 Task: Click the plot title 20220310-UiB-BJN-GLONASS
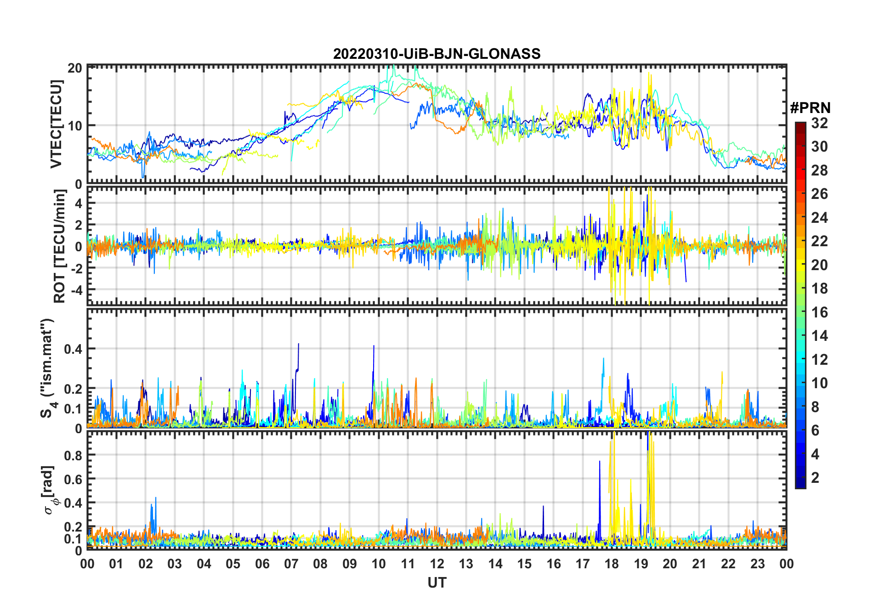point(437,54)
